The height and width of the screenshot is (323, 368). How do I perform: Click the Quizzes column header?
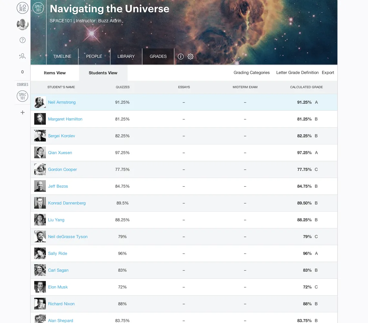(123, 87)
